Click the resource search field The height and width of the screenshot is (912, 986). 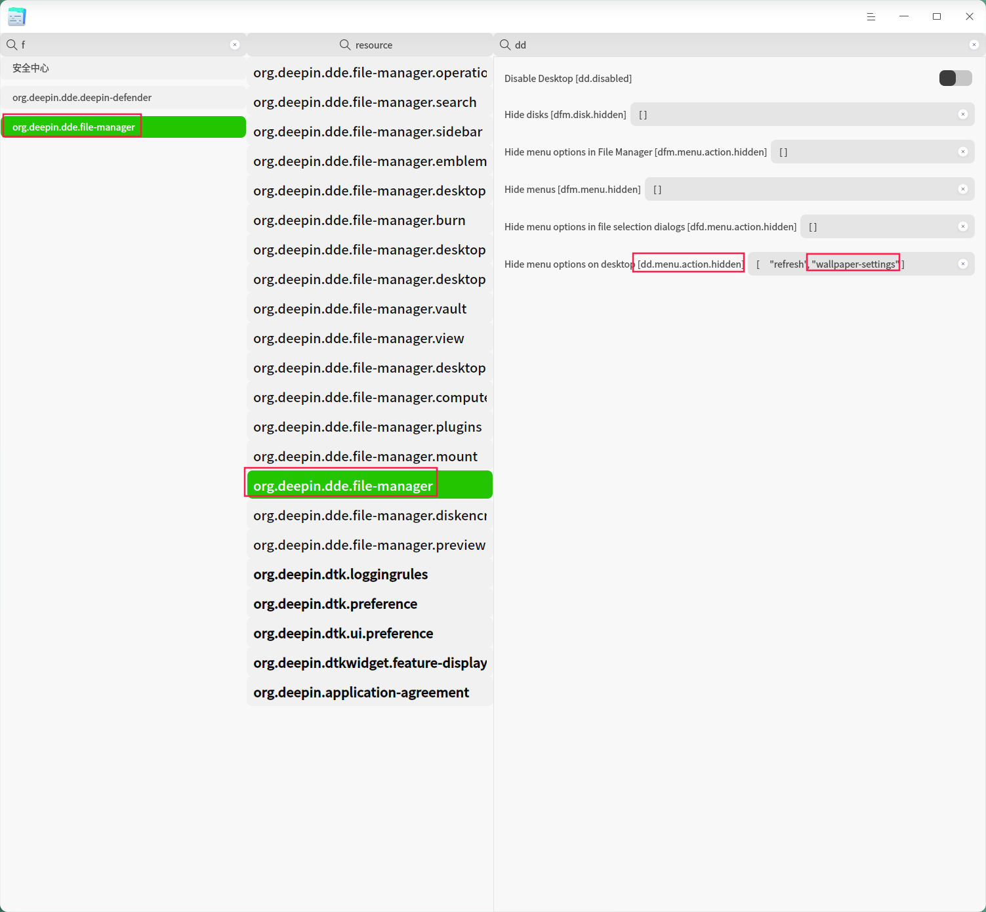pos(370,45)
